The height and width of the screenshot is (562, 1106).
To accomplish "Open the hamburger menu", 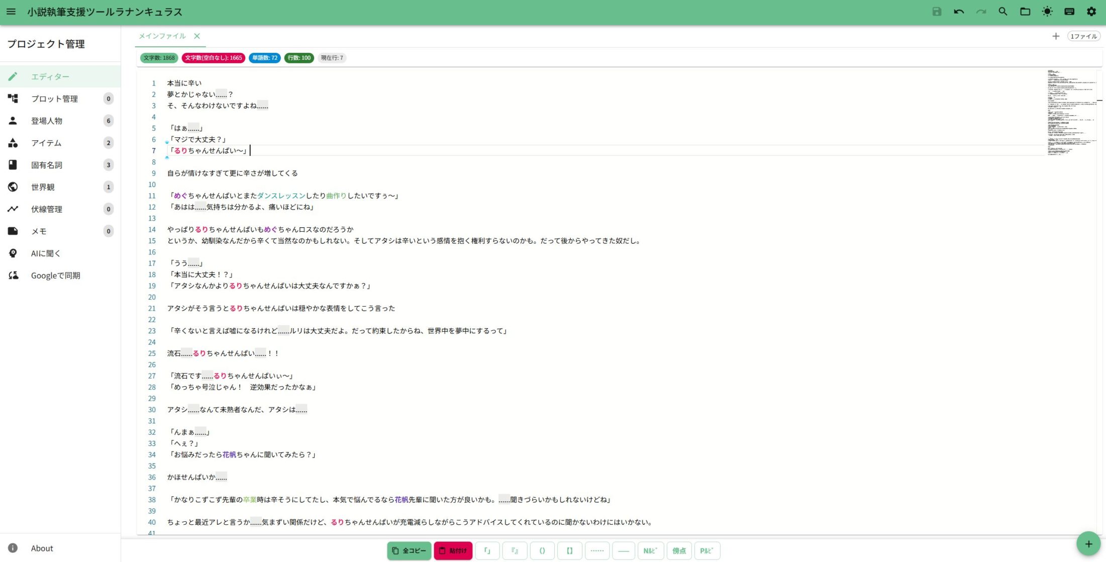I will pyautogui.click(x=11, y=12).
